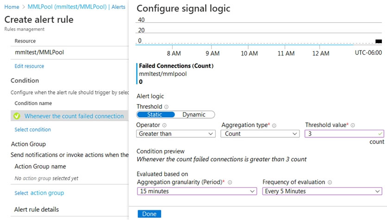This screenshot has height=220, width=387.
Task: Open the Every 5 Minutes frequency dropdown
Action: pos(322,191)
